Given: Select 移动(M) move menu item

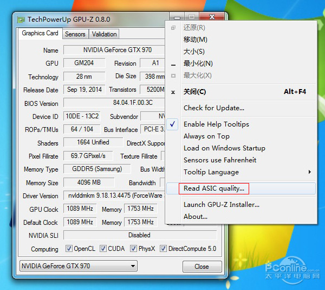Looking at the screenshot, I should tap(241, 40).
